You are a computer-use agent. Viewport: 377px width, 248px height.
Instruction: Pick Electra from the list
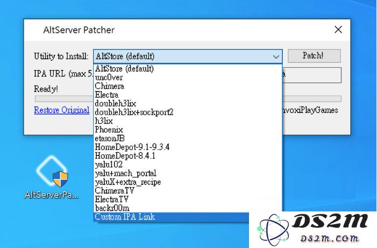[188, 95]
